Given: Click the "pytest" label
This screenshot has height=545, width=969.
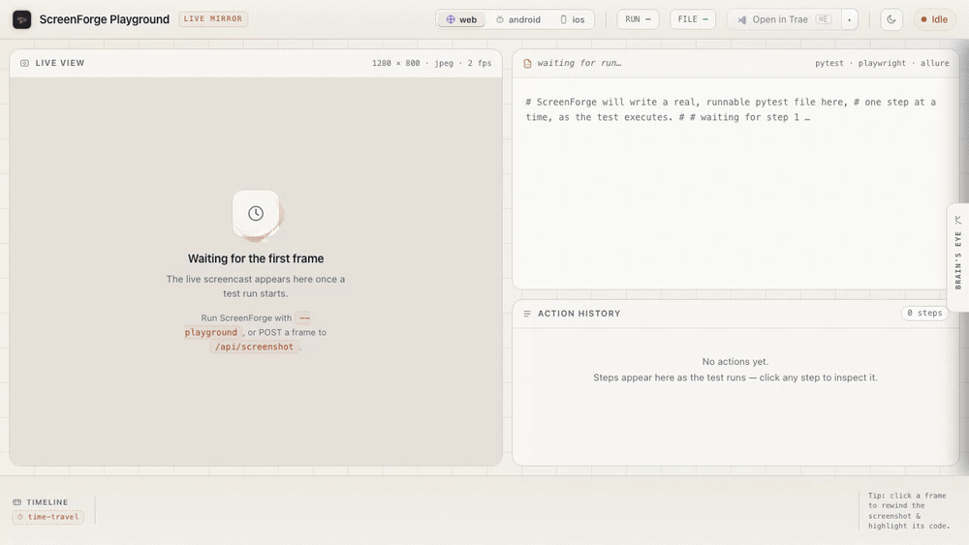Looking at the screenshot, I should (828, 63).
